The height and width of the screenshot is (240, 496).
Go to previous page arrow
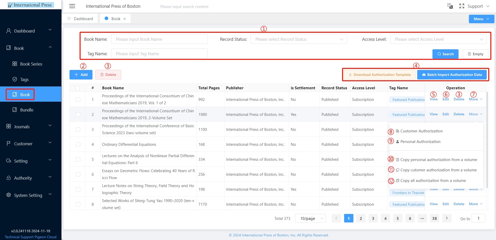pos(336,218)
